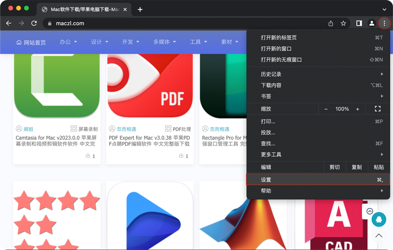Open the browser profile avatar
Image resolution: width=393 pixels, height=250 pixels.
coord(372,23)
